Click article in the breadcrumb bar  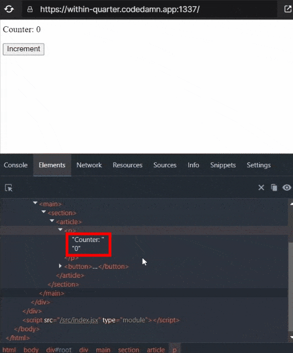[x=156, y=350]
